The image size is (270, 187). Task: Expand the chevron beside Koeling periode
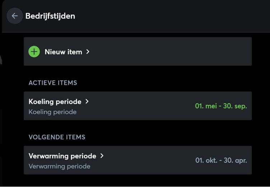tap(87, 101)
